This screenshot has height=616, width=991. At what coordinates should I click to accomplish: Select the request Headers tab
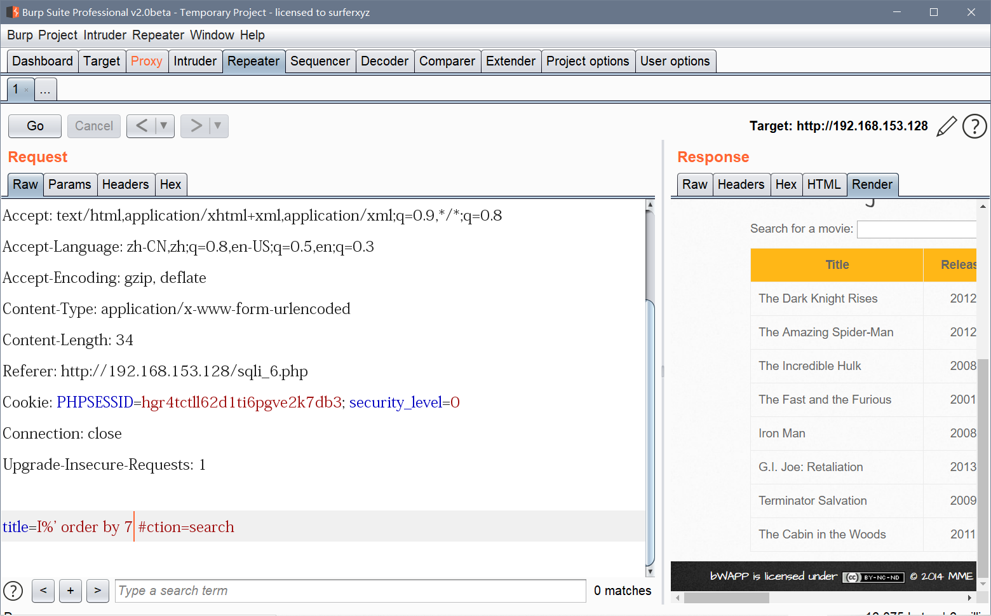(x=125, y=184)
